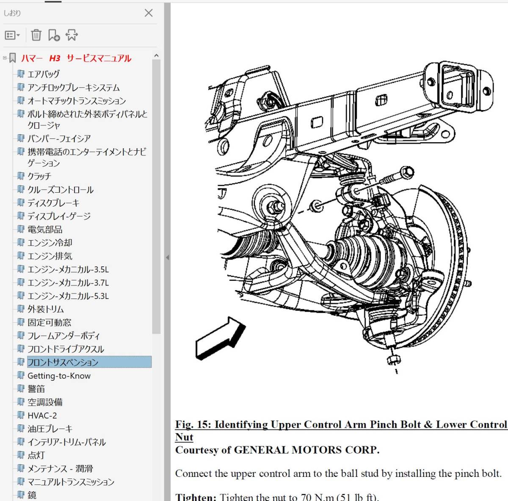Open the ディスクブレーキ bookmark
Viewport: 508px width, 501px height.
pyautogui.click(x=53, y=202)
